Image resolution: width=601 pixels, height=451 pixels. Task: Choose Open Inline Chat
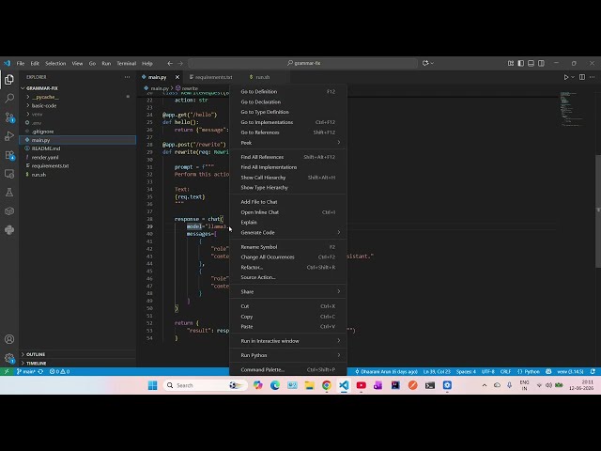pos(288,212)
